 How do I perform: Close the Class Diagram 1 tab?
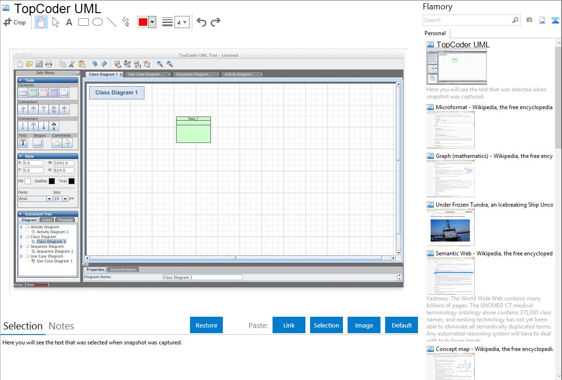[x=121, y=75]
